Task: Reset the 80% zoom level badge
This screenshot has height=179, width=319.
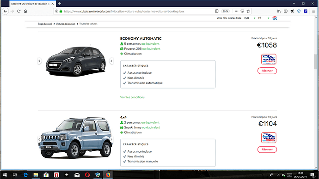Action: 225,12
